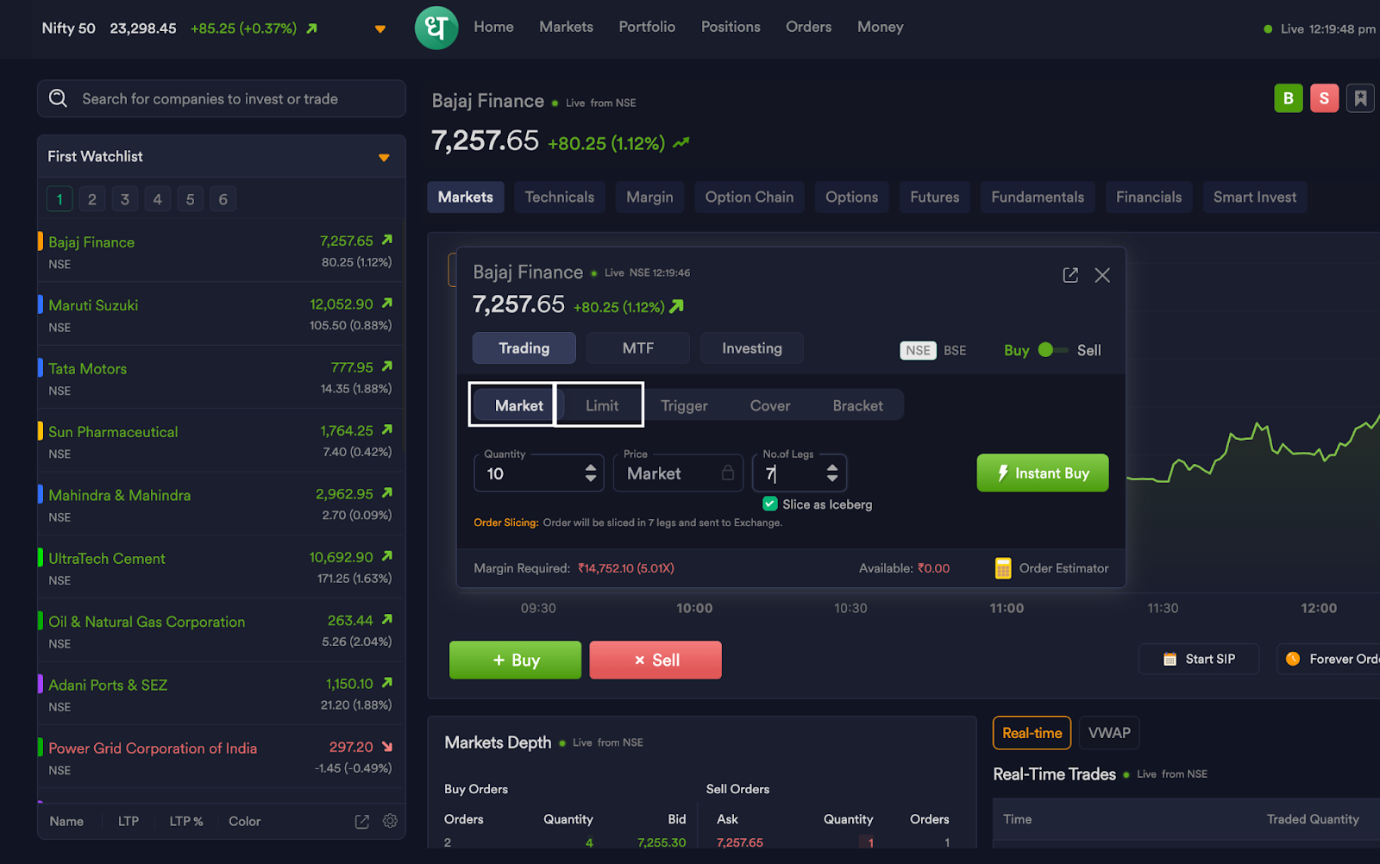Click the Dhan logo icon

pyautogui.click(x=436, y=28)
